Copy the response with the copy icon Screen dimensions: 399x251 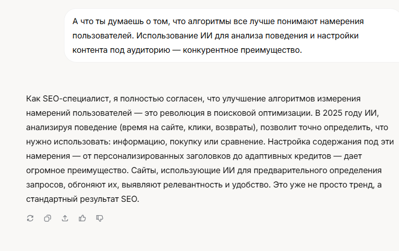click(48, 218)
